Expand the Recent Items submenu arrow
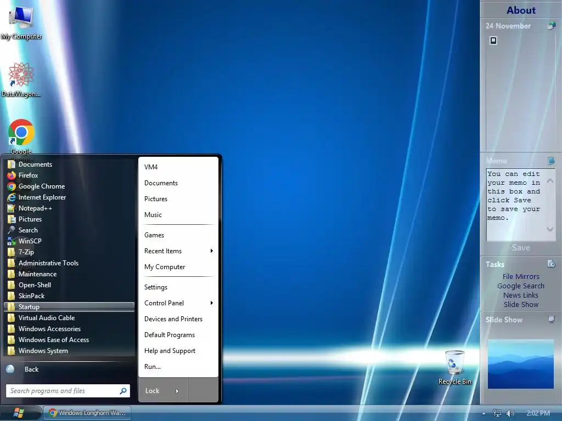 [211, 251]
